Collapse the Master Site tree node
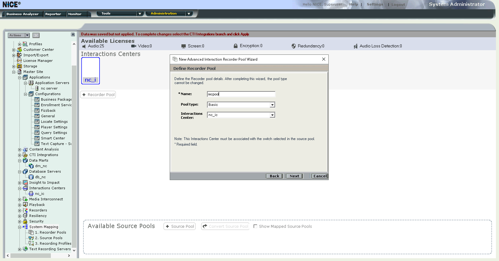Screen dimensions: 499x261 [14, 72]
